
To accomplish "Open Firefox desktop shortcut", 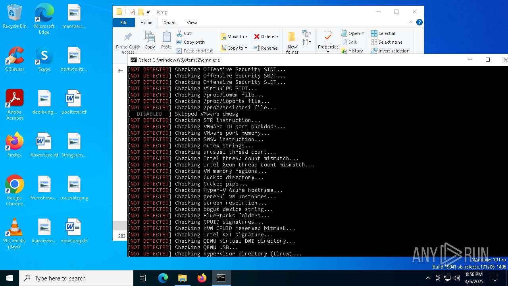I will pyautogui.click(x=15, y=145).
